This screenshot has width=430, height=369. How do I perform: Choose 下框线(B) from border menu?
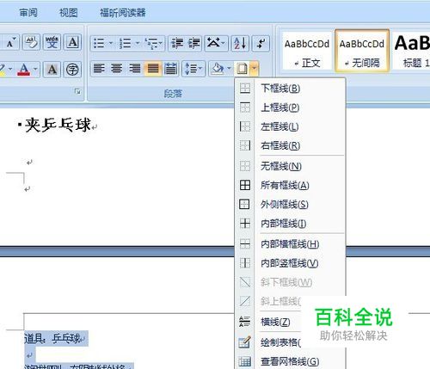pyautogui.click(x=290, y=88)
